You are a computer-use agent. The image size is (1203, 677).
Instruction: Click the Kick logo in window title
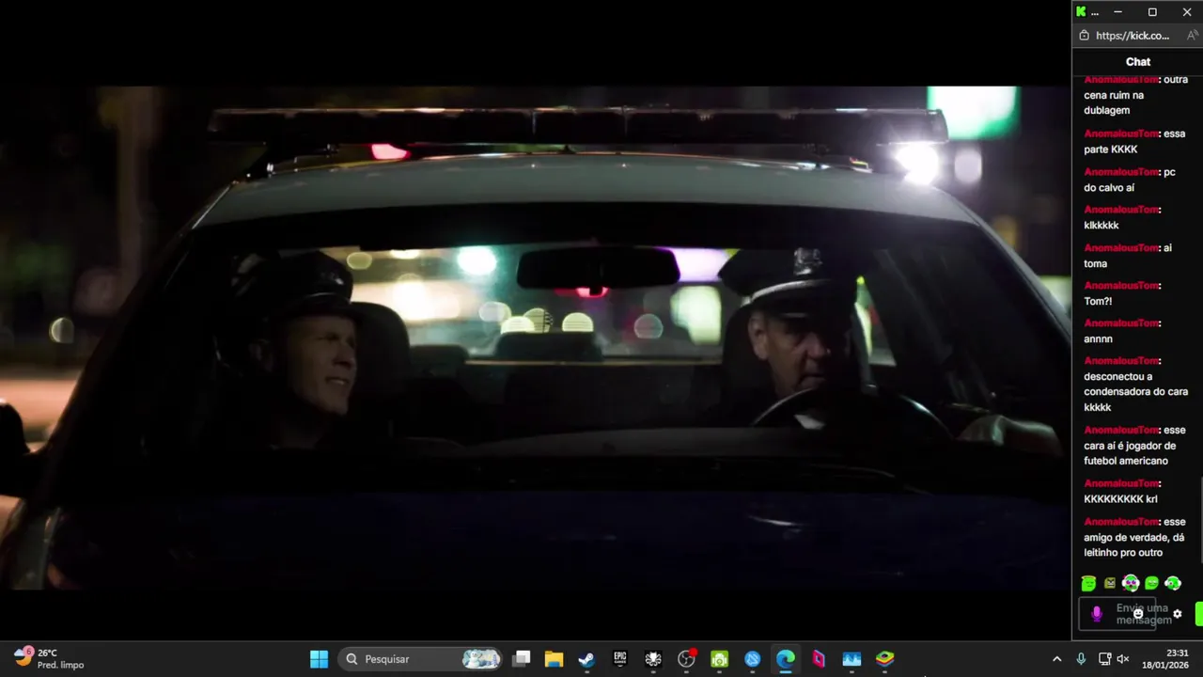[x=1081, y=11]
